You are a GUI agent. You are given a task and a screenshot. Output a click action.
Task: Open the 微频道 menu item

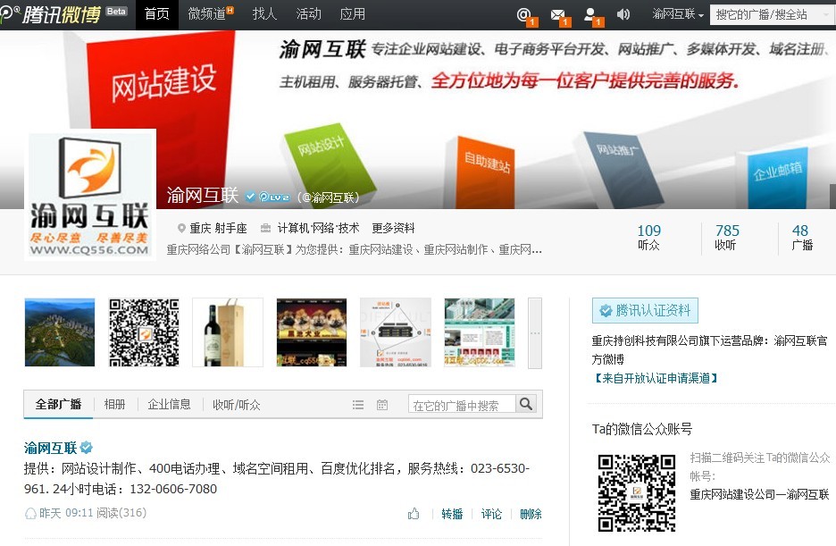(x=211, y=14)
